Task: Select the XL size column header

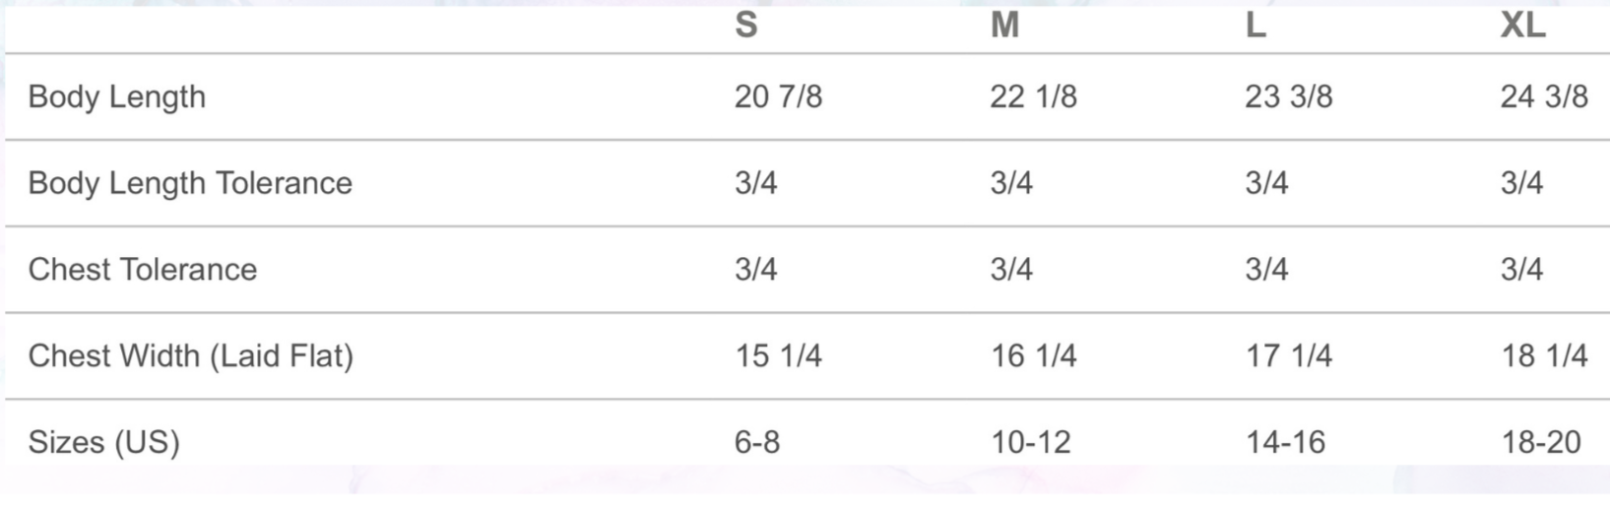Action: [x=1522, y=25]
